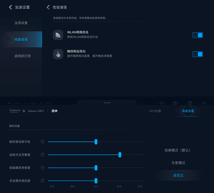Click the 适中 scale label
The height and width of the screenshot is (193, 214).
96,187
